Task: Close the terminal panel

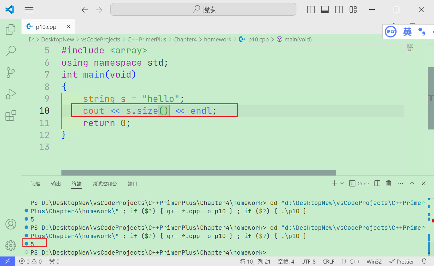Action: click(x=424, y=183)
